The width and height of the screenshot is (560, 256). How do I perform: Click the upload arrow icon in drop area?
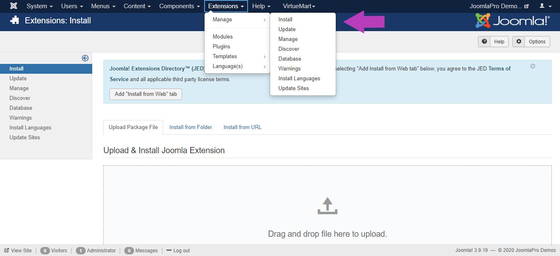(327, 206)
